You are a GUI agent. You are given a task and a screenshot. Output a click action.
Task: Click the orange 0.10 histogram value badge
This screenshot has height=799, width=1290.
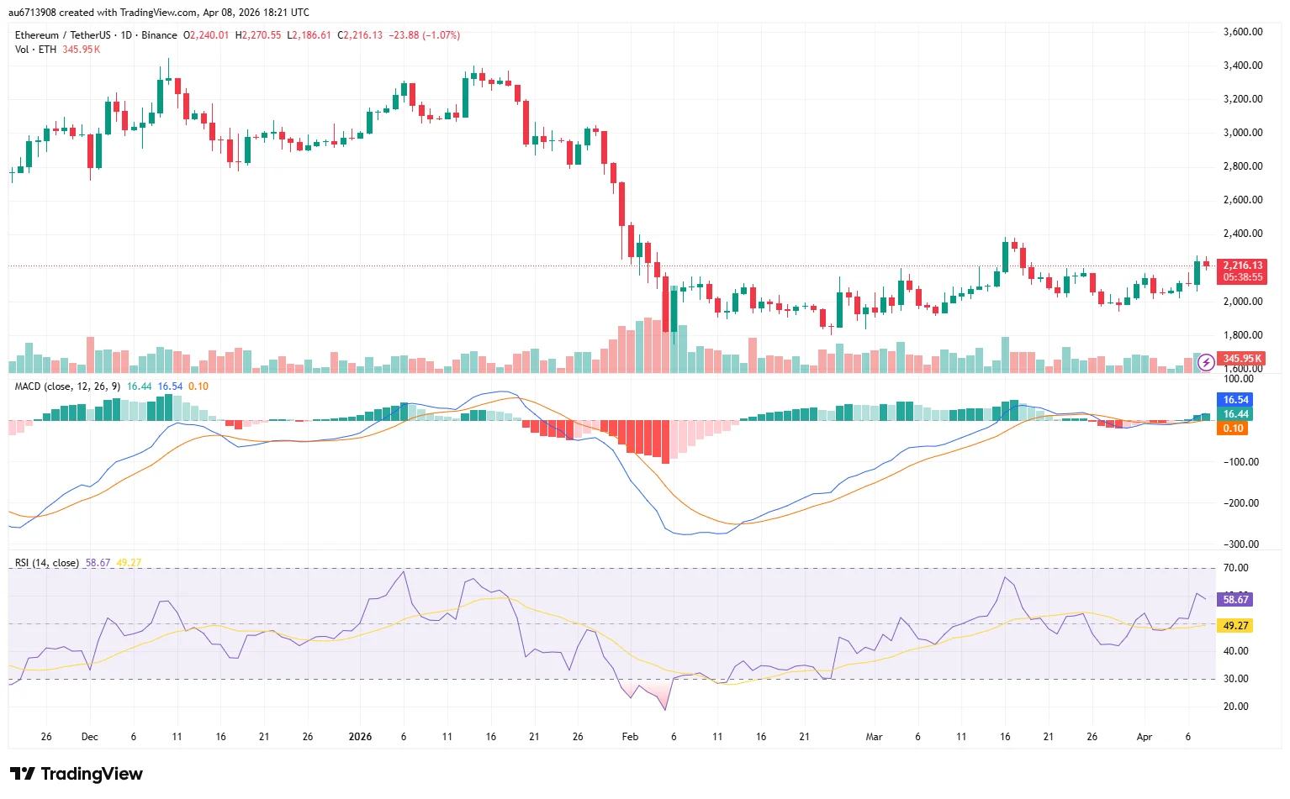(x=1233, y=428)
